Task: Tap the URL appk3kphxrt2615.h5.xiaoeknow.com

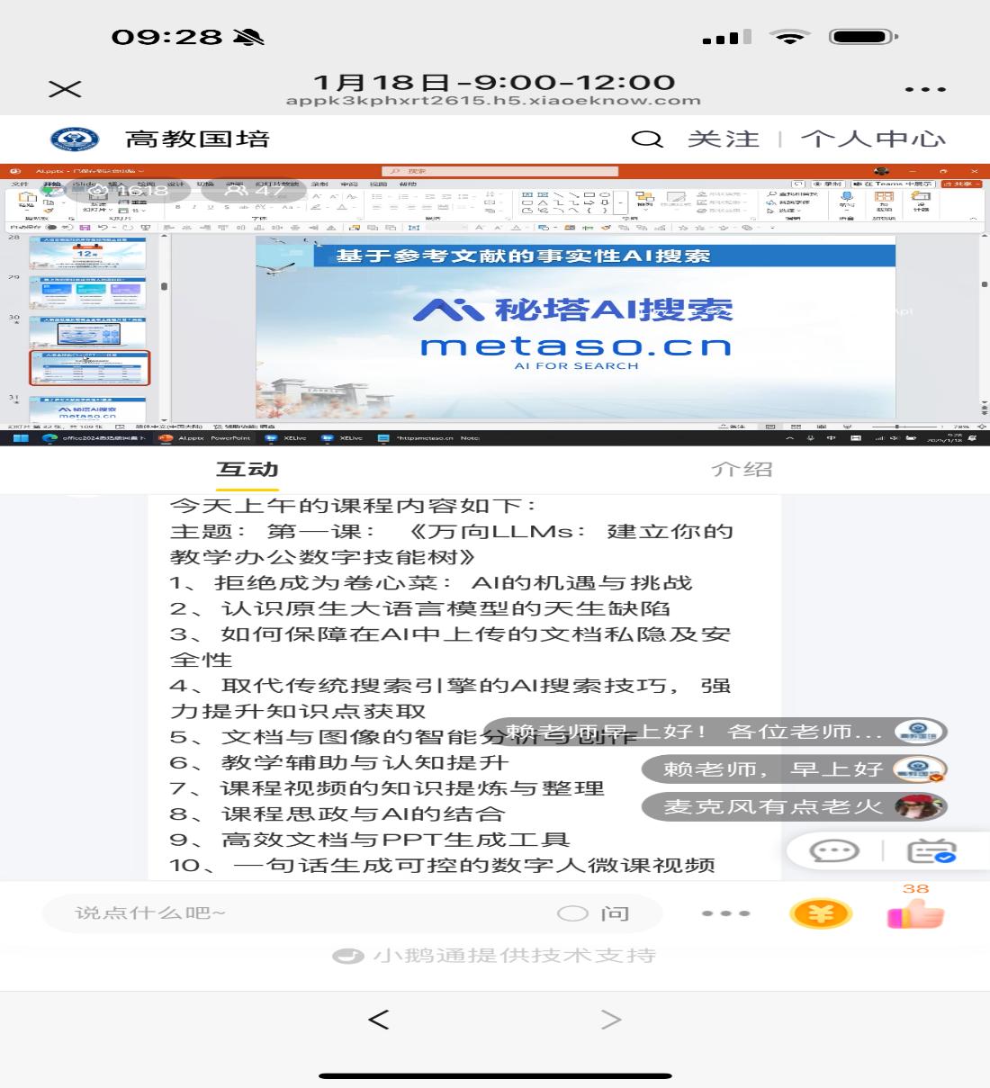Action: [493, 101]
